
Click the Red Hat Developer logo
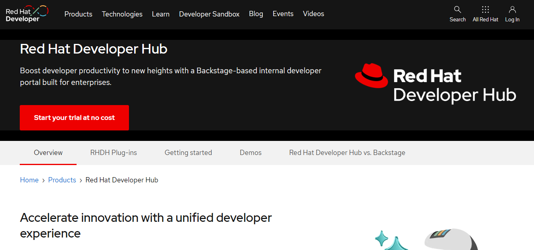click(x=27, y=14)
